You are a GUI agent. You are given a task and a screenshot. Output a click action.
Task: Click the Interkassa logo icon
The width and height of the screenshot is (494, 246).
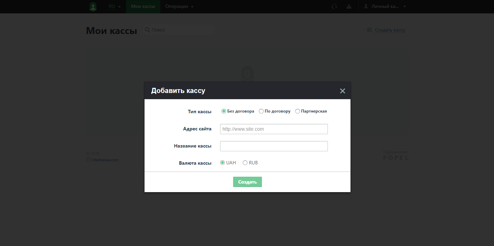click(x=93, y=7)
